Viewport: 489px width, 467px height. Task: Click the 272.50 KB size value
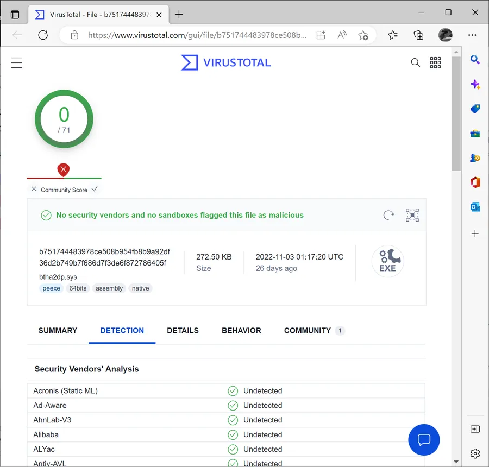tap(214, 257)
